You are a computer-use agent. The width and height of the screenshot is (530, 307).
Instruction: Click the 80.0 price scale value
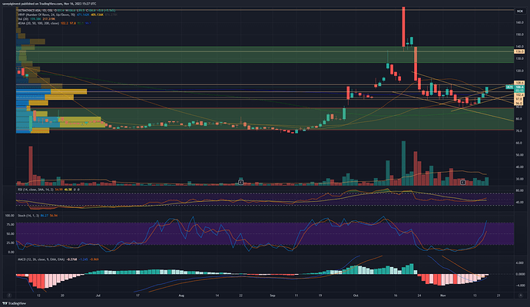click(x=519, y=119)
